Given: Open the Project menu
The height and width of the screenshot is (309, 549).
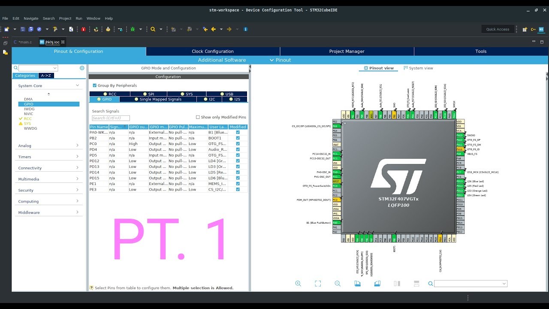Looking at the screenshot, I should 65,18.
